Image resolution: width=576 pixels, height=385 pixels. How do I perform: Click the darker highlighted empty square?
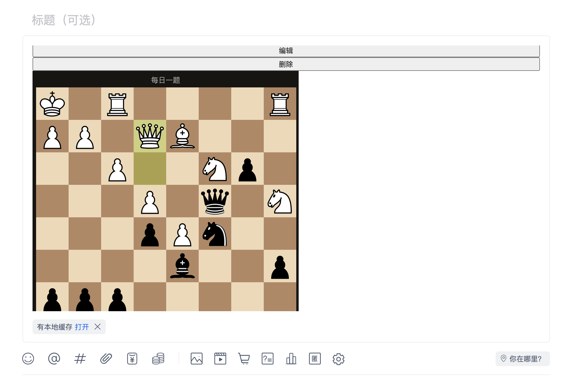pos(150,169)
